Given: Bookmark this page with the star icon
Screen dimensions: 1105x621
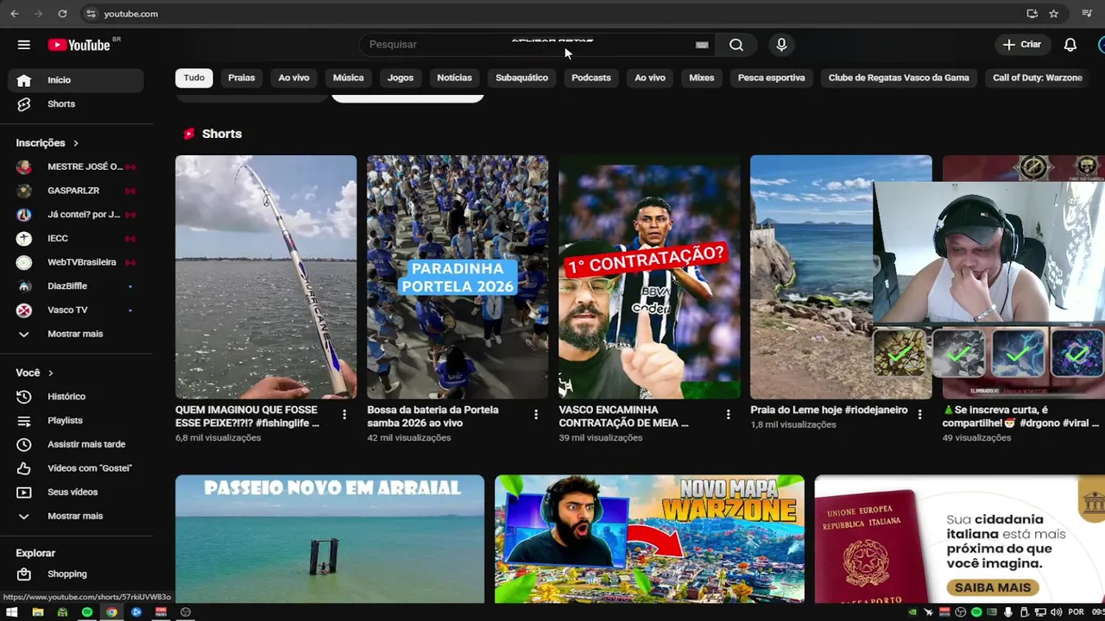Looking at the screenshot, I should point(1054,14).
